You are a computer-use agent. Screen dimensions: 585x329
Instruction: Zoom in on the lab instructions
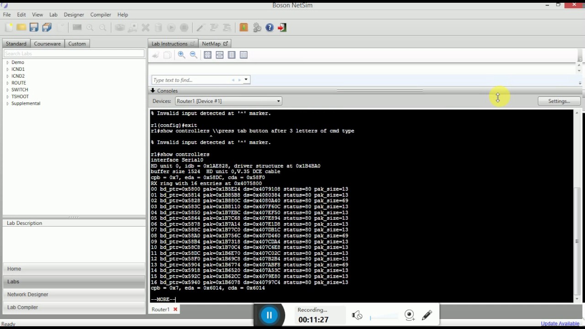coord(181,55)
